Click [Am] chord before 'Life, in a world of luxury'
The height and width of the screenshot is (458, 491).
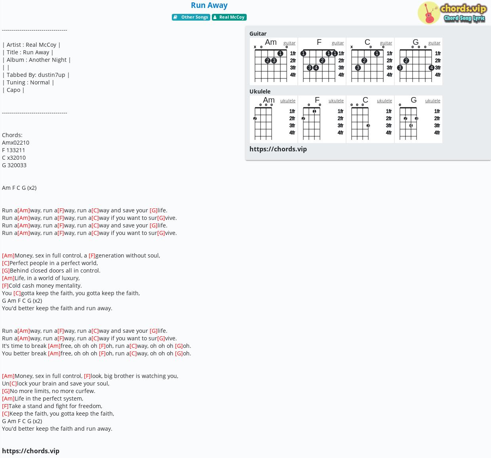(8, 278)
